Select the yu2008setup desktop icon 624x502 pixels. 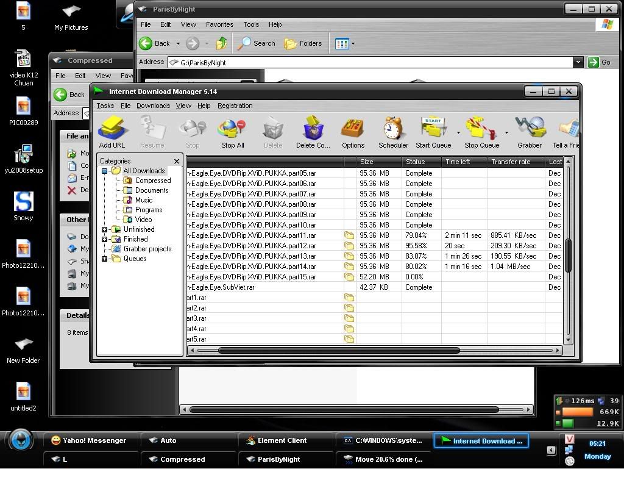pyautogui.click(x=24, y=159)
